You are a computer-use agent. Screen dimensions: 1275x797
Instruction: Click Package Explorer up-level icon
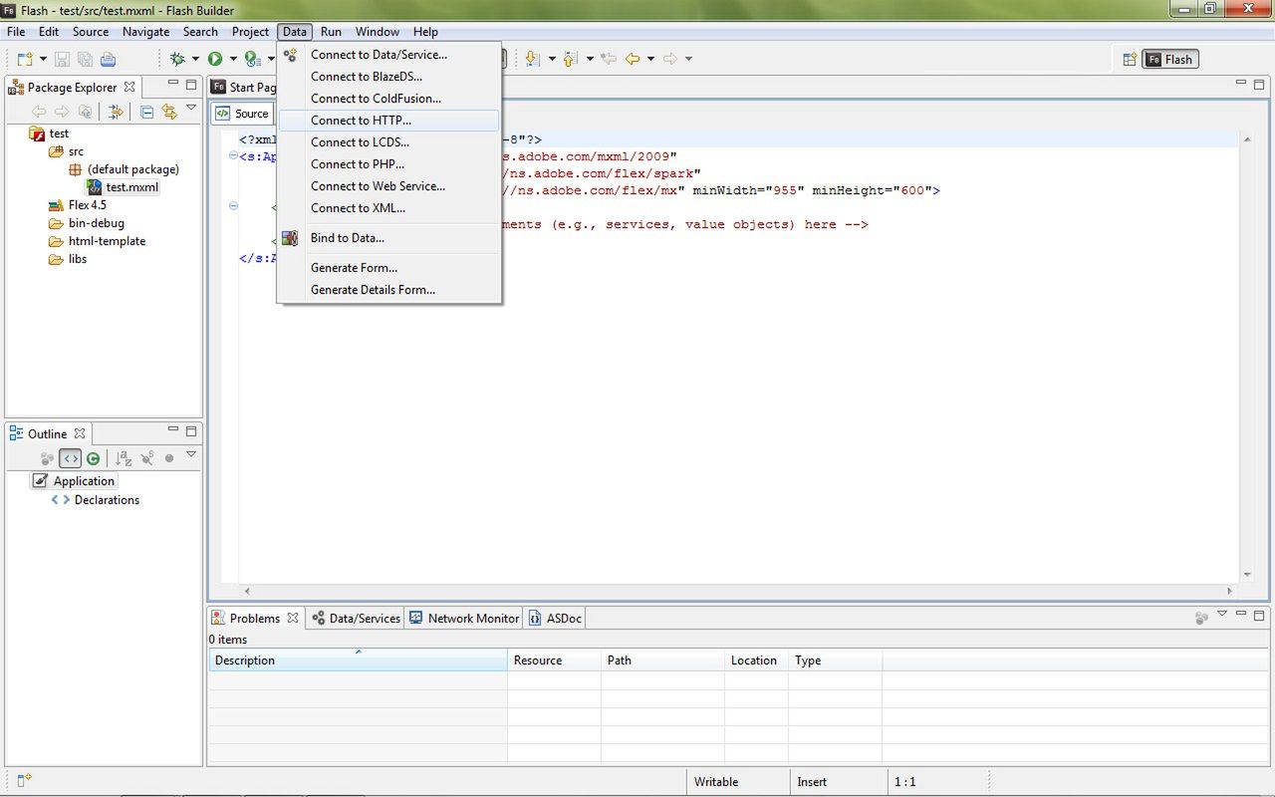coord(85,112)
